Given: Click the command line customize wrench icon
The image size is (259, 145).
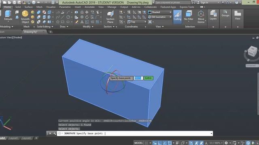Looking at the screenshot, I should [x=55, y=133].
